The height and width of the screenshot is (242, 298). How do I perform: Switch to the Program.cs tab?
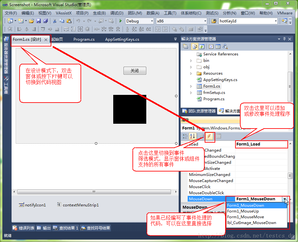pyautogui.click(x=84, y=39)
